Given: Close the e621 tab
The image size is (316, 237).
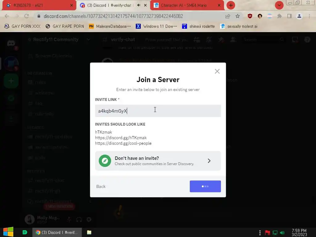Looking at the screenshot, I should coord(72,6).
